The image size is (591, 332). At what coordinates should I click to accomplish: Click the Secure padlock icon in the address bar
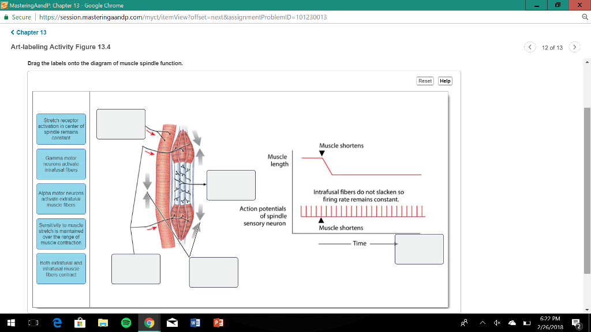pyautogui.click(x=6, y=18)
